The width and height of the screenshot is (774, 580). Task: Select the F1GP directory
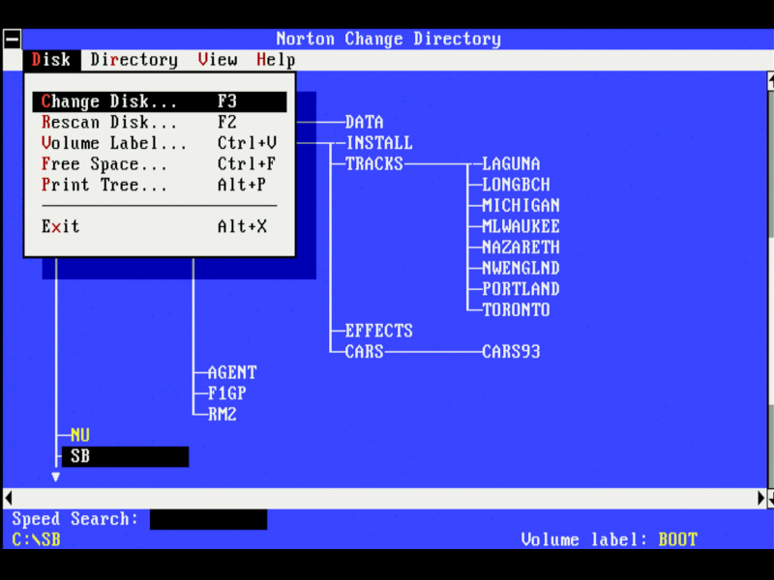pyautogui.click(x=227, y=393)
